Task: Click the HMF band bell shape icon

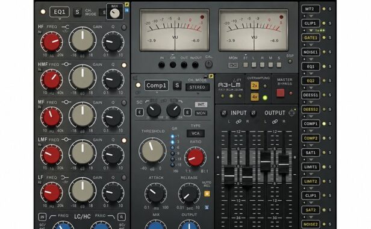Action: coord(66,64)
